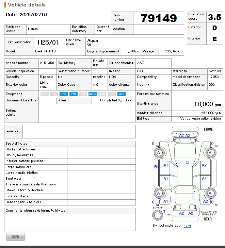Click the 'Seat wear' special note
The height and width of the screenshot is (248, 225).
click(x=14, y=178)
